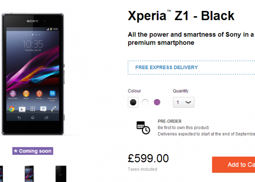Choose the white colour option
The height and width of the screenshot is (182, 255).
coord(145,102)
